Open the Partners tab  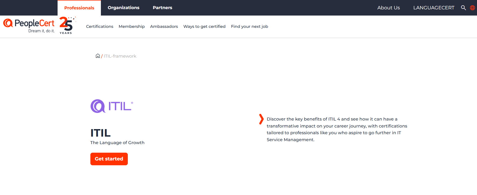162,7
